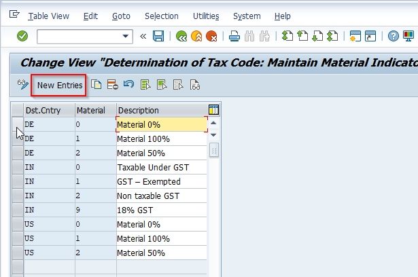Select the row for GST – Exempted
The image size is (418, 277).
coord(18,182)
